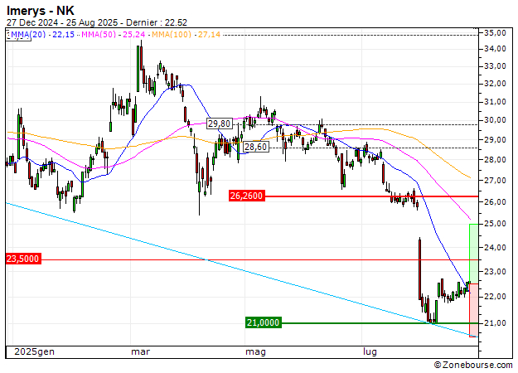
Task: Click the 28,60 level label box
Action: [x=256, y=147]
